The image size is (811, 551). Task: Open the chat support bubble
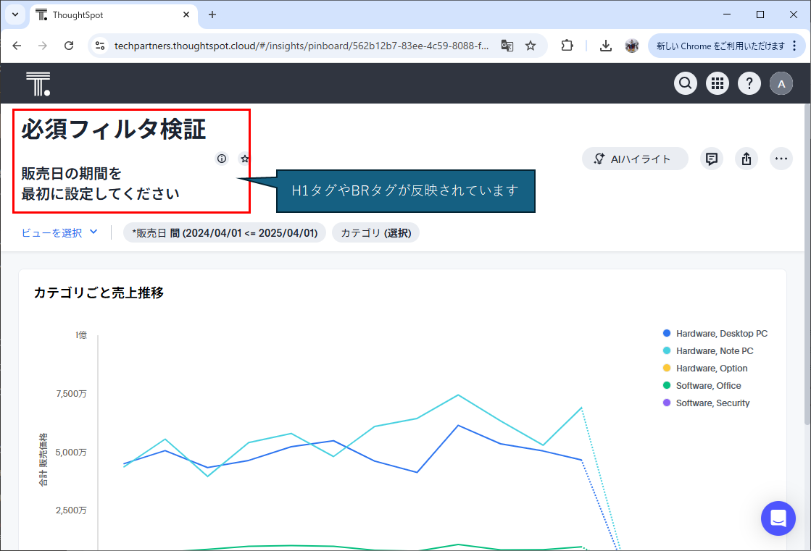click(778, 518)
